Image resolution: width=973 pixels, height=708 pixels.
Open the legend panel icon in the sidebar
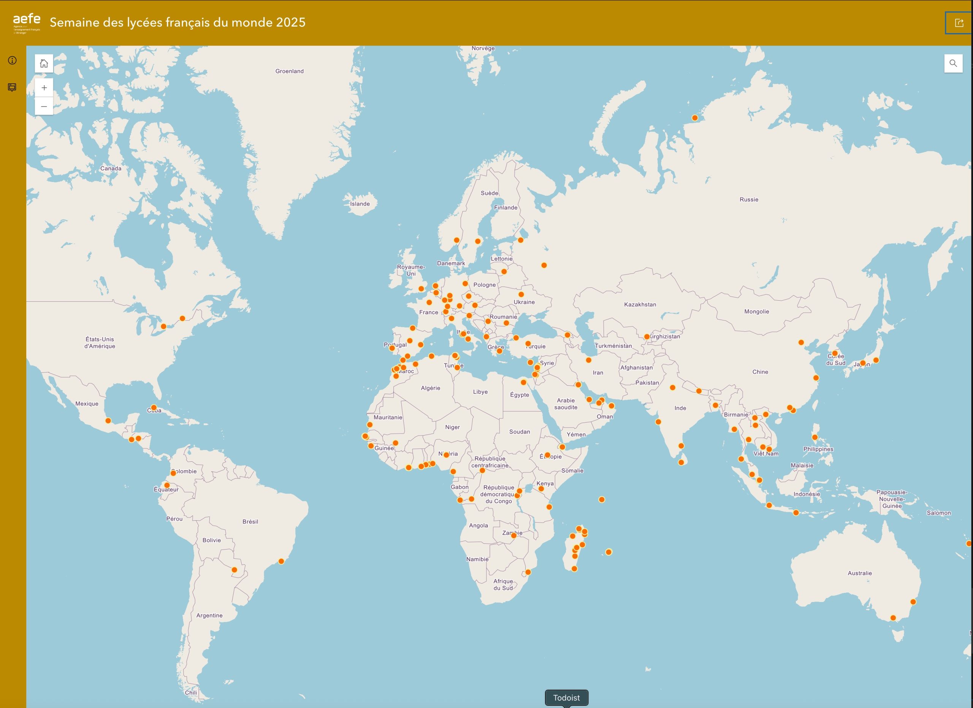pyautogui.click(x=13, y=87)
